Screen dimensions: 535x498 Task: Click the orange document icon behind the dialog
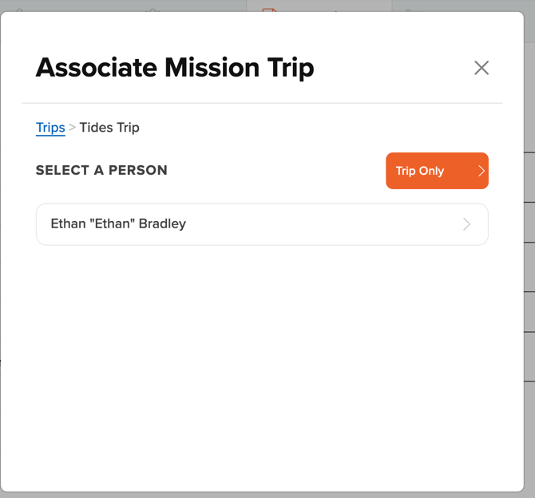tap(269, 10)
